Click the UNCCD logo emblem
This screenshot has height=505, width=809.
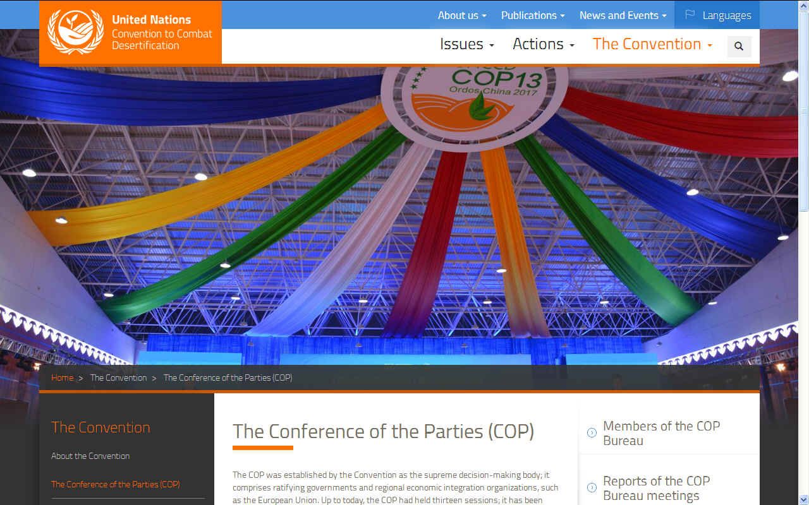point(76,32)
